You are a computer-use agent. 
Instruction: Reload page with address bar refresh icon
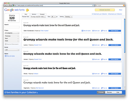pyautogui.click(x=93, y=5)
